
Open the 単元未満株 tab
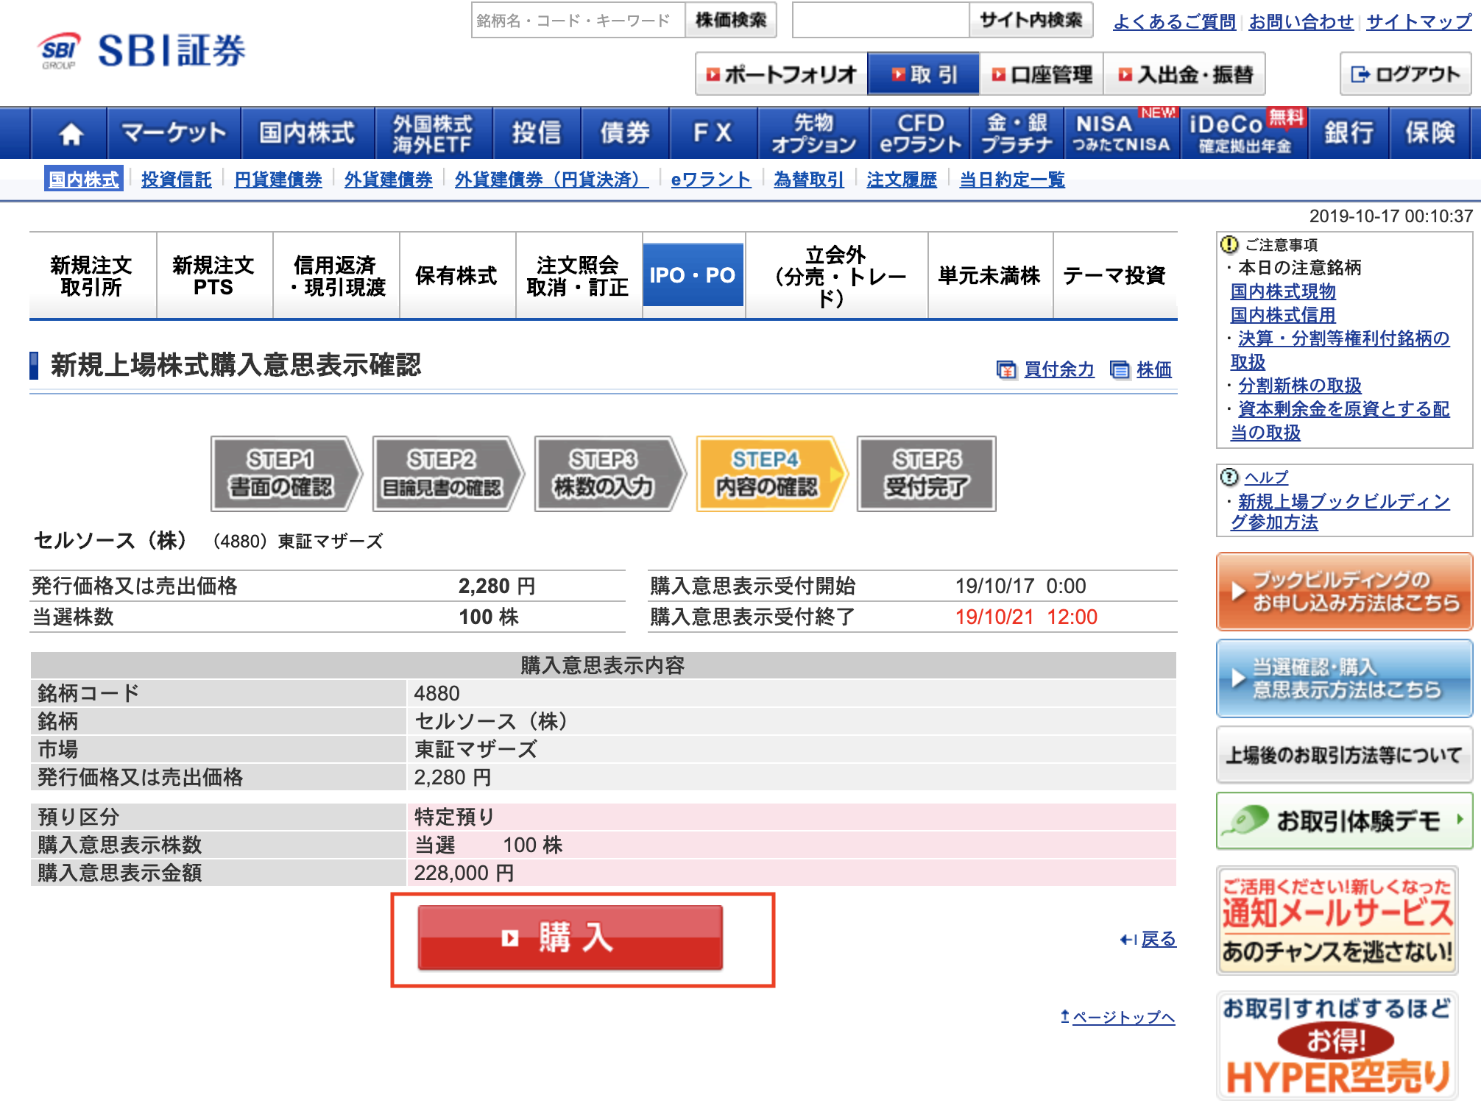(x=990, y=276)
